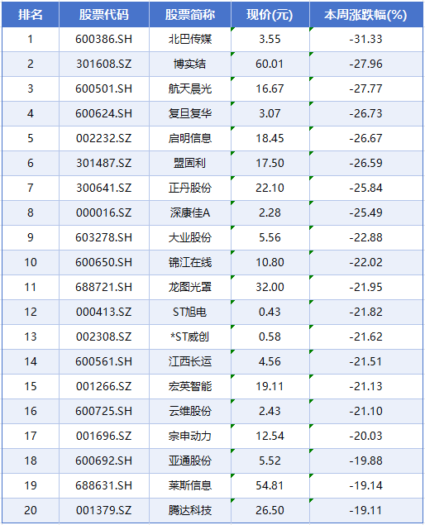The height and width of the screenshot is (525, 425).
Task: Select the 股票代码 column header
Action: pyautogui.click(x=104, y=14)
